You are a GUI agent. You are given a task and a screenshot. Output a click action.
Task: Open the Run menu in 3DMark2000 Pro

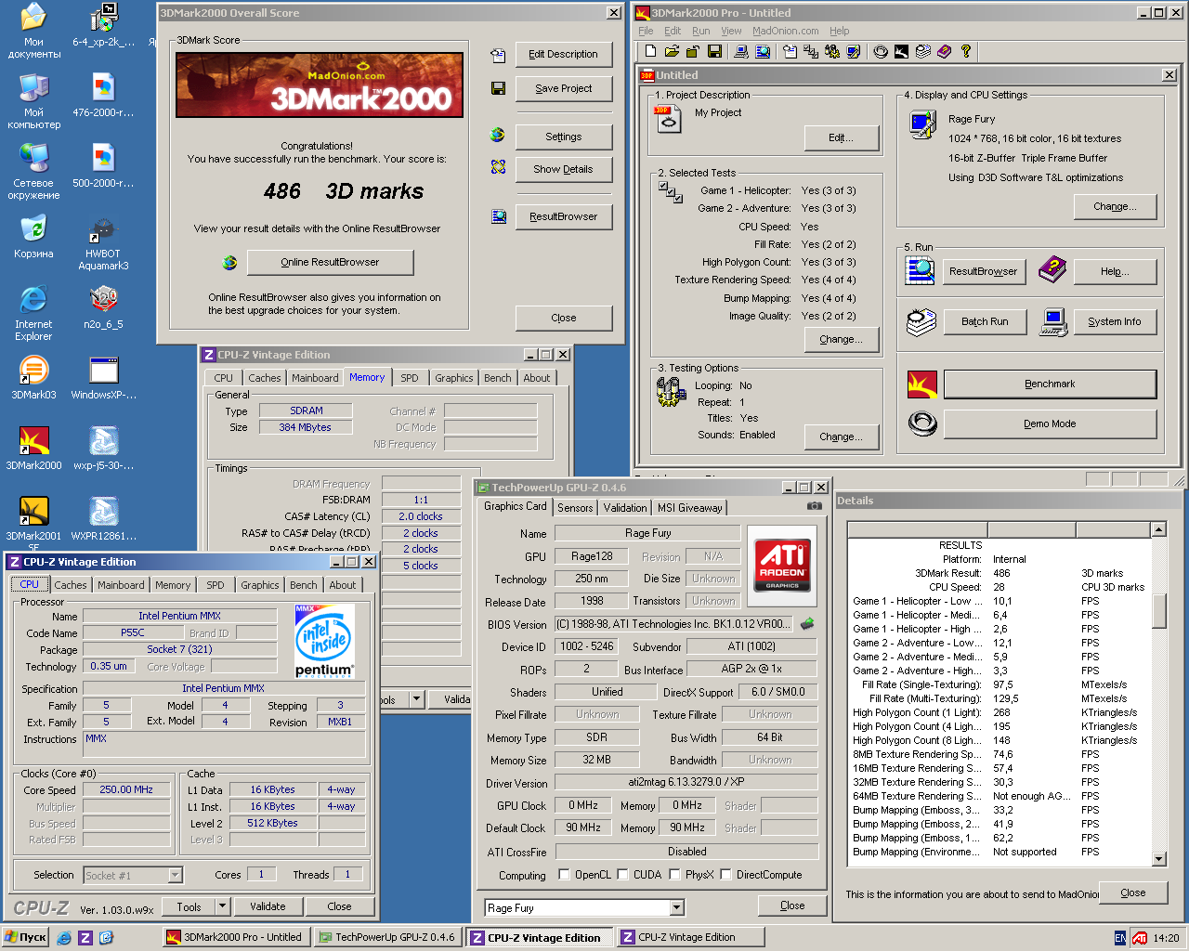tap(701, 31)
